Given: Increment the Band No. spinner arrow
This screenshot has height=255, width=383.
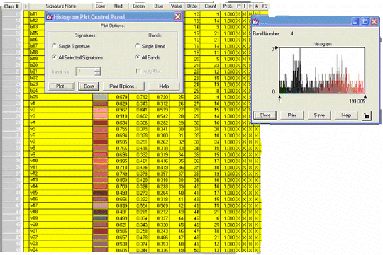Looking at the screenshot, I should pyautogui.click(x=96, y=70).
